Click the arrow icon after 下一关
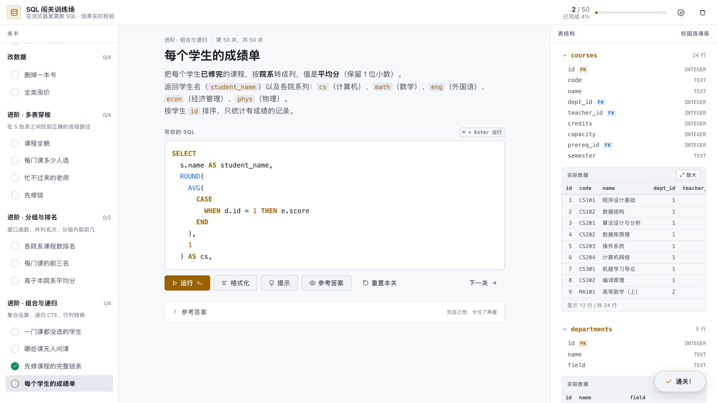This screenshot has height=403, width=717. pos(494,283)
